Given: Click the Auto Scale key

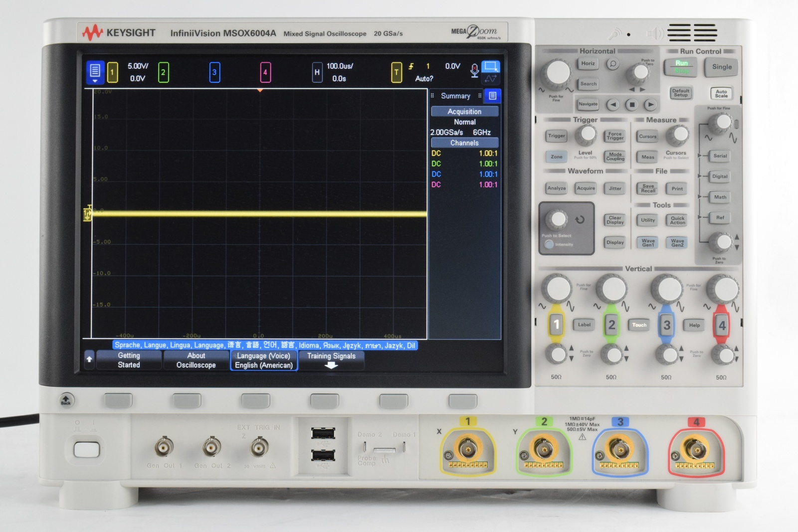Looking at the screenshot, I should pyautogui.click(x=721, y=94).
